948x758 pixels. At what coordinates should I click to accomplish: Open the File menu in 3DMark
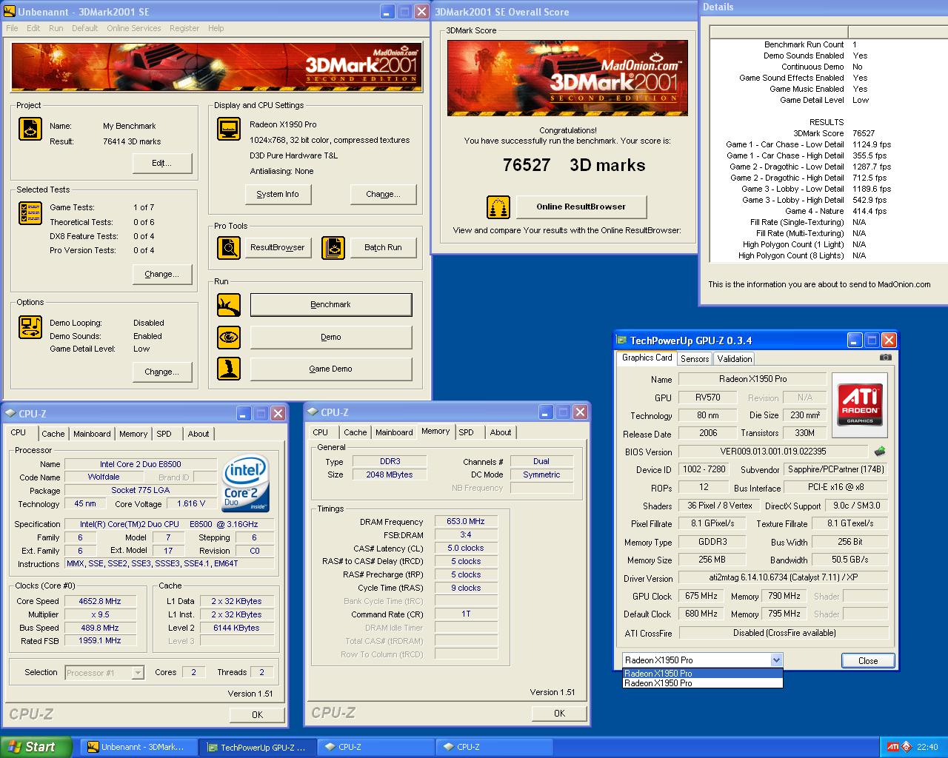12,28
